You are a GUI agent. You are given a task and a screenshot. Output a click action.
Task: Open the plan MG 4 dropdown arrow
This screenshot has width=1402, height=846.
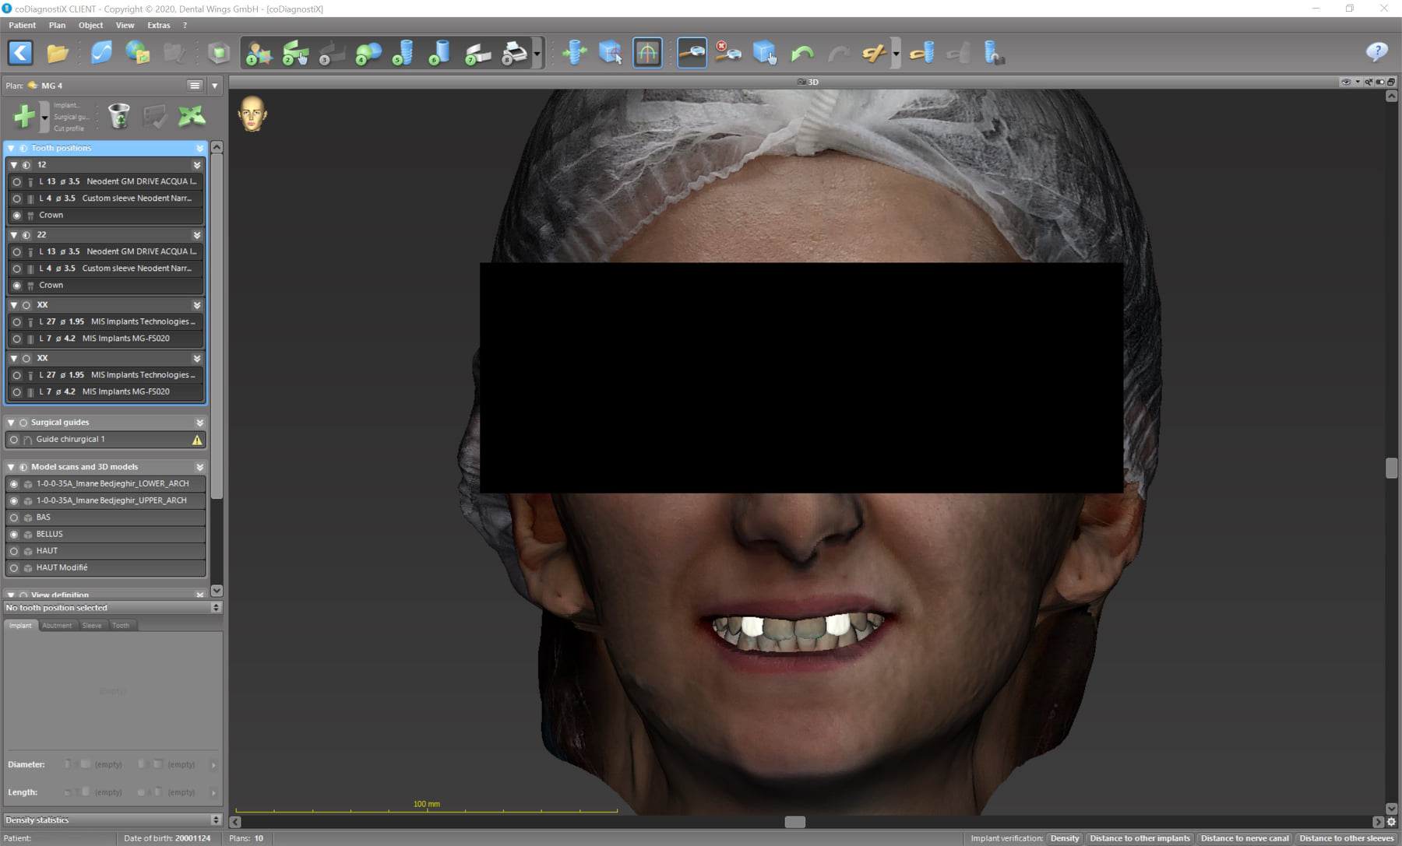pyautogui.click(x=215, y=86)
